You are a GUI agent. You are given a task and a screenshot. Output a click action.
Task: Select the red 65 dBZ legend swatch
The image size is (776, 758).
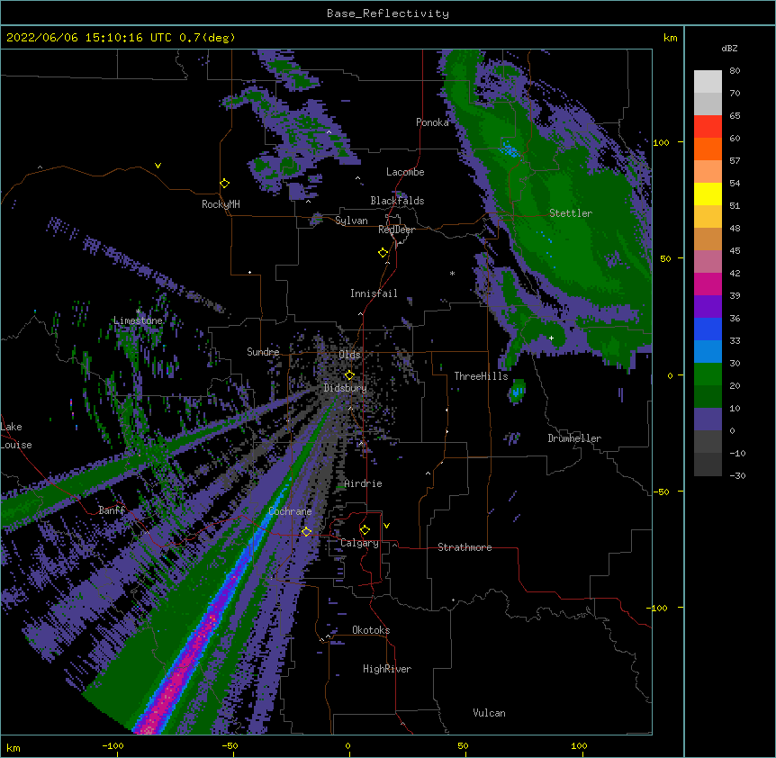[708, 126]
